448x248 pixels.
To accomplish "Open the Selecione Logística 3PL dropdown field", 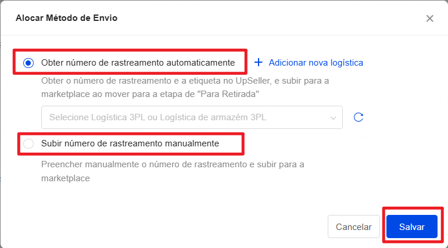I will (192, 117).
